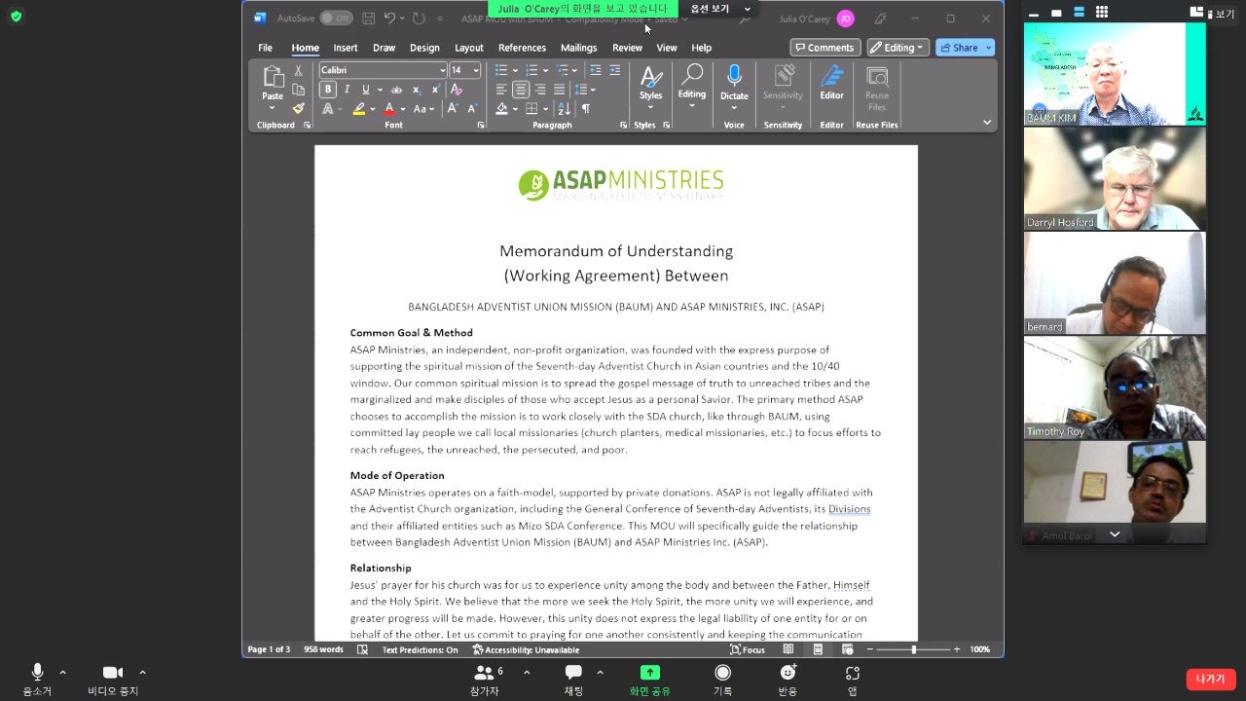Screen dimensions: 1246x701
Task: Open Zoom reactions smiley icon
Action: point(788,673)
